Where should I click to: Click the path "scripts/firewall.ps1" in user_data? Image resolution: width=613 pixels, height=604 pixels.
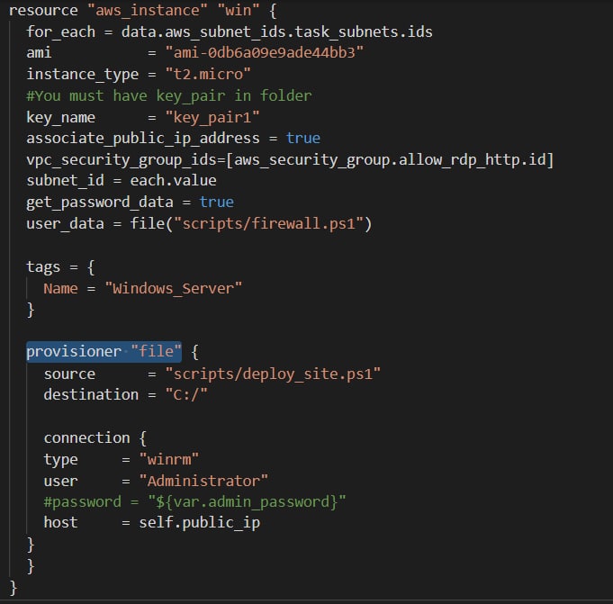coord(268,223)
